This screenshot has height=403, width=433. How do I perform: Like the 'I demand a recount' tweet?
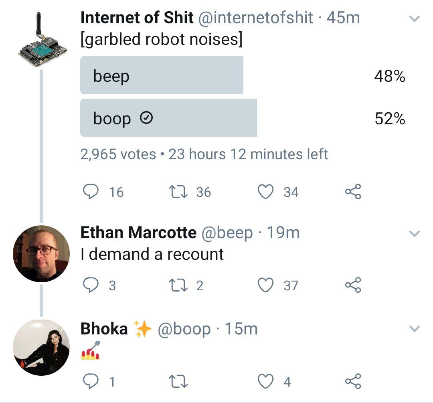click(x=265, y=285)
